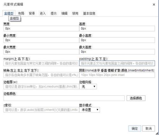Click 选择颜色 to pick border color
Image resolution: width=159 pixels, height=135 pixels.
(x=136, y=98)
